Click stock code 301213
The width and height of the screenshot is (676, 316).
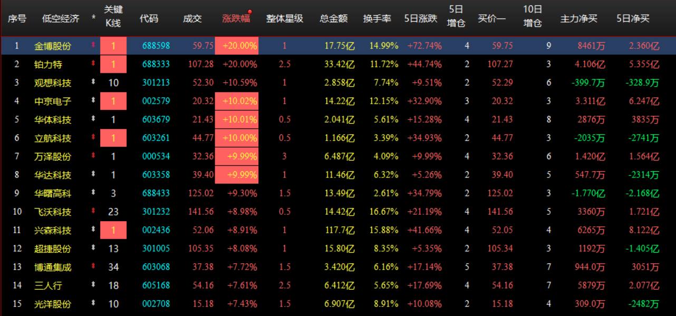click(156, 83)
